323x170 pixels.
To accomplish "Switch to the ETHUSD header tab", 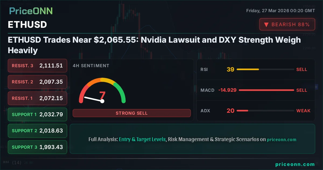I will point(27,25).
